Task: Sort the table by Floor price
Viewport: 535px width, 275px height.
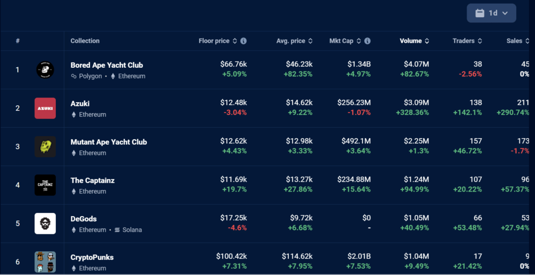Action: point(214,41)
